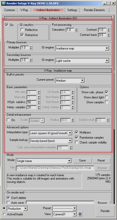This screenshot has height=220, width=117.
Task: Click the Contrast spinner arrows
Action: (x=109, y=30)
